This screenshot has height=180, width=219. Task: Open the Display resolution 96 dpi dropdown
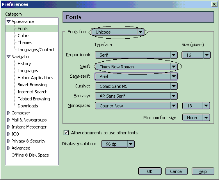118,144
